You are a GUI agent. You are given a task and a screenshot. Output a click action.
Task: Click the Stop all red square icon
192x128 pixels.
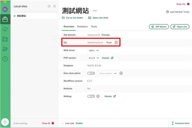click(x=53, y=123)
